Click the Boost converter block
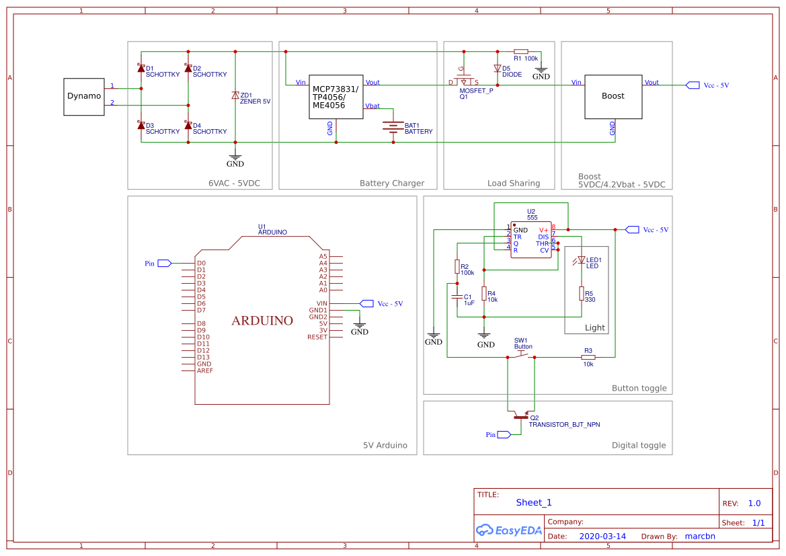 click(613, 96)
